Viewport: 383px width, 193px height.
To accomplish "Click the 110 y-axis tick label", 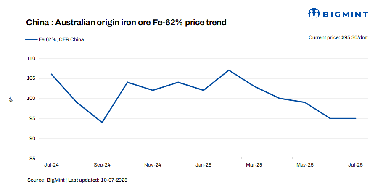I will 31,58.
